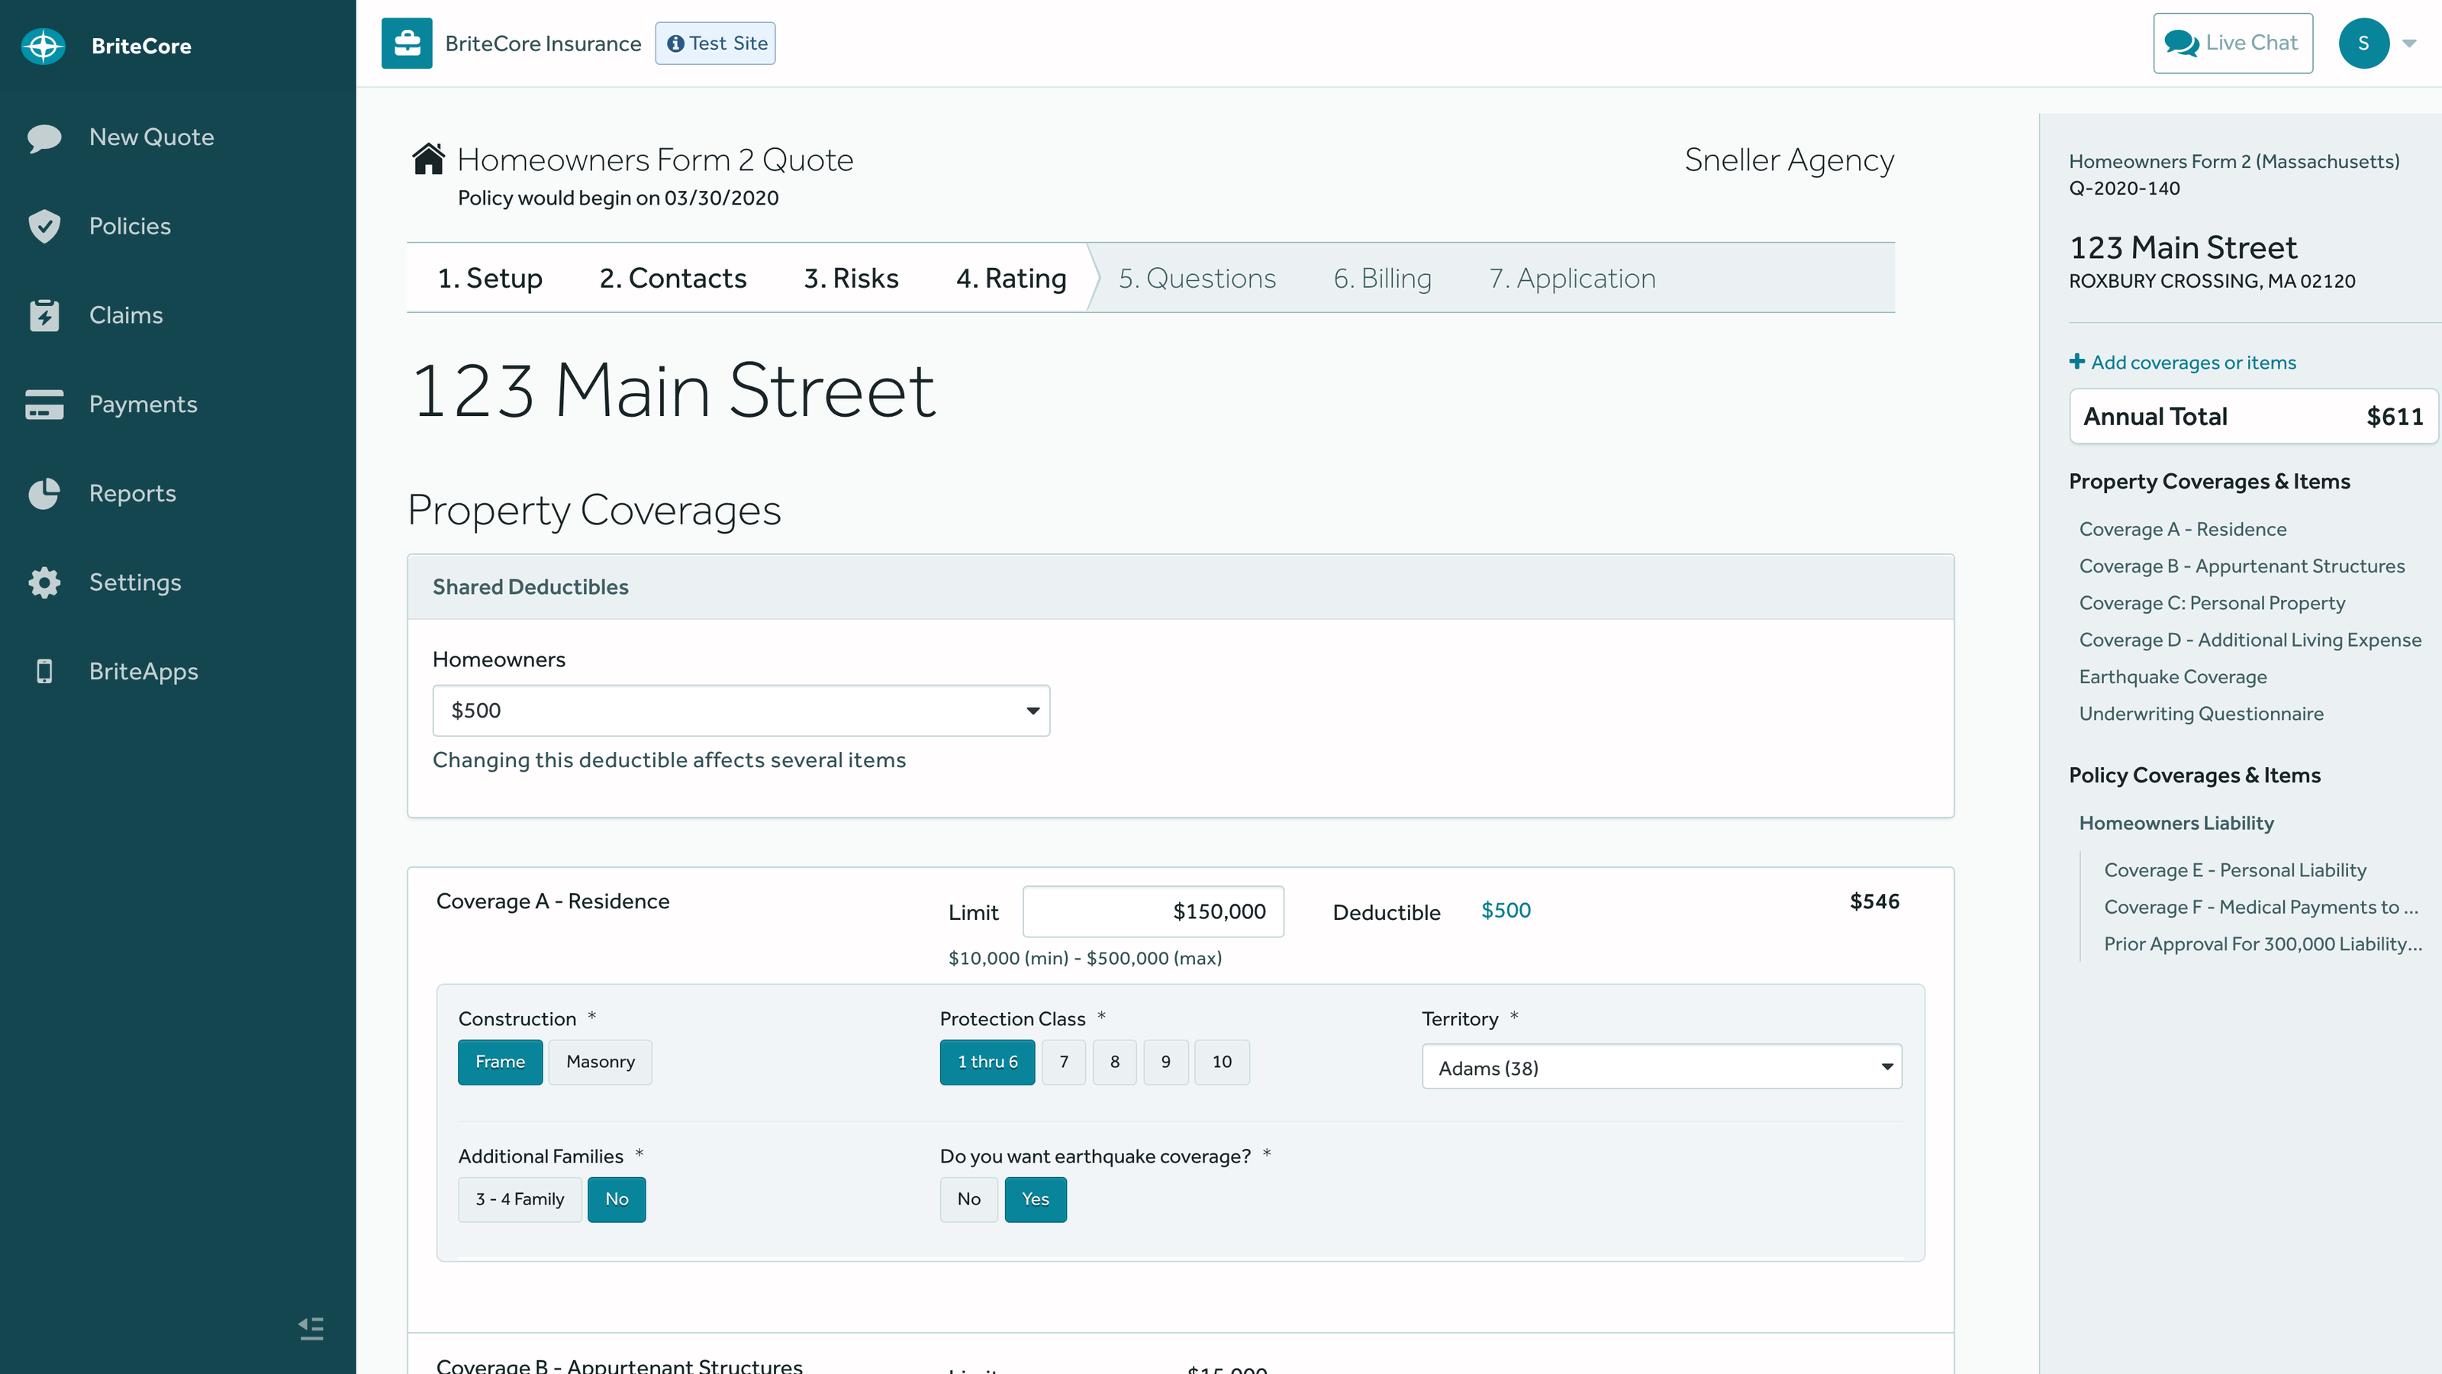Switch to the 3. Risks step
Image resolution: width=2442 pixels, height=1374 pixels.
tap(850, 278)
